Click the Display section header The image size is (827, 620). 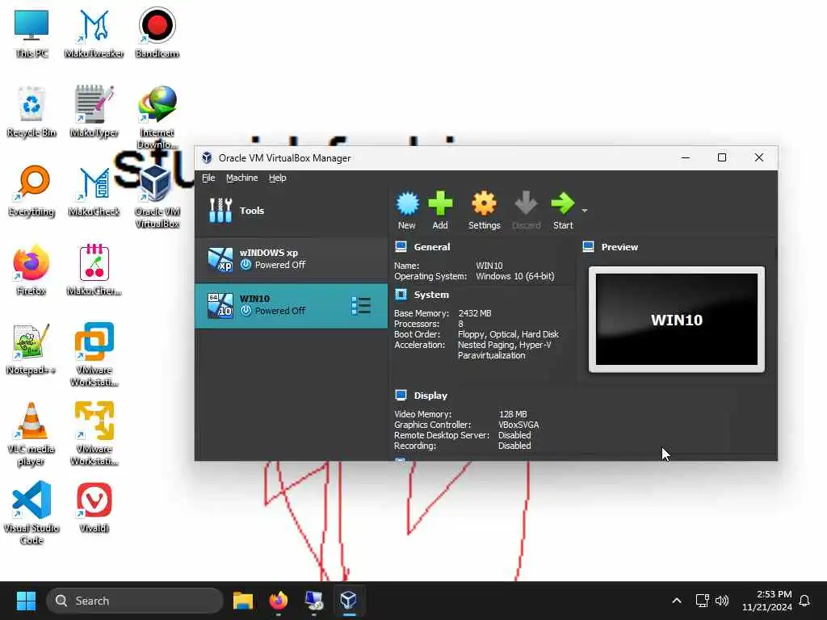point(430,396)
